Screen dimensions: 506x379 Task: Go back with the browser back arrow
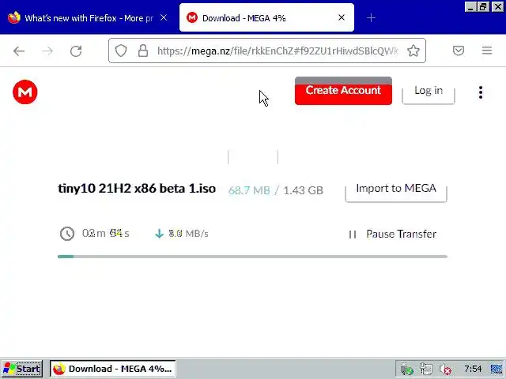(x=19, y=51)
